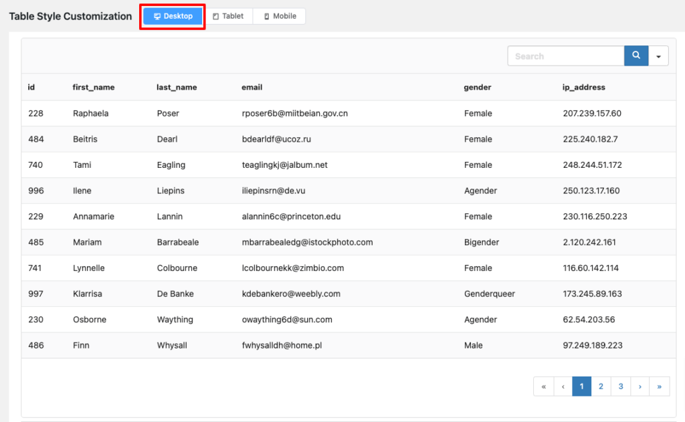The height and width of the screenshot is (422, 685).
Task: Click last name Whysall
Action: (172, 346)
